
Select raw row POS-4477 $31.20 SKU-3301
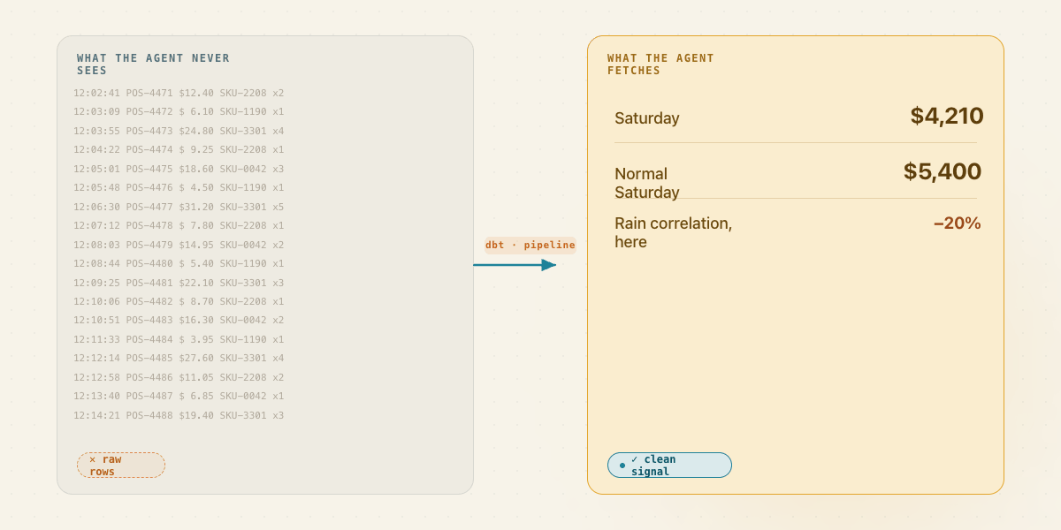[x=179, y=207]
